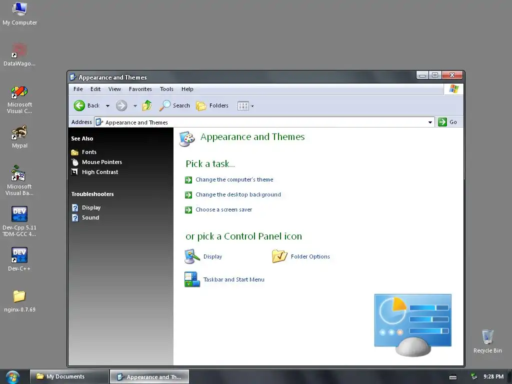Click the Taskbar and Start Menu label

tap(234, 279)
